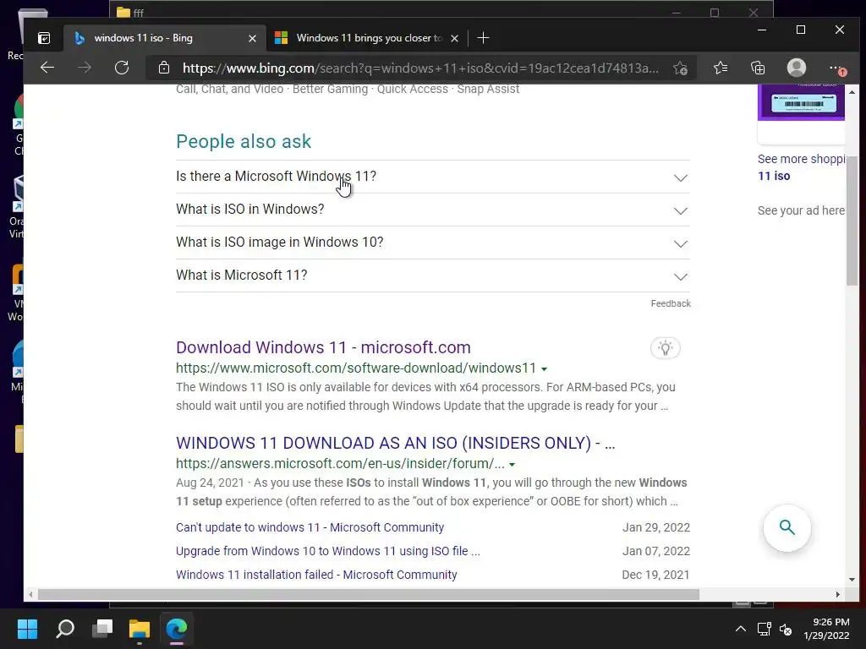Click the vertical scrollbar thumb
866x649 pixels.
point(852,221)
